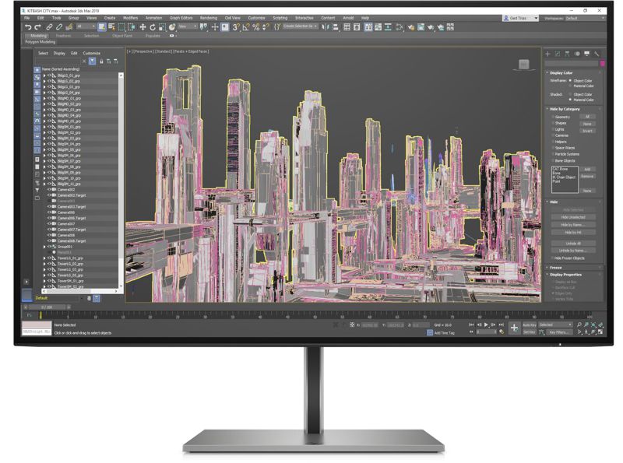This screenshot has width=623, height=463.
Task: Click the Hide Unselected button
Action: (x=572, y=217)
